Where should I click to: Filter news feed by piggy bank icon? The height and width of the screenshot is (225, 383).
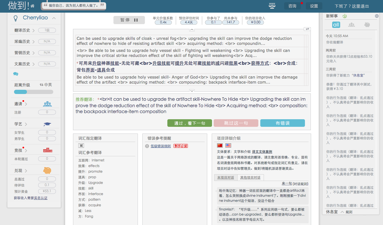367,25
